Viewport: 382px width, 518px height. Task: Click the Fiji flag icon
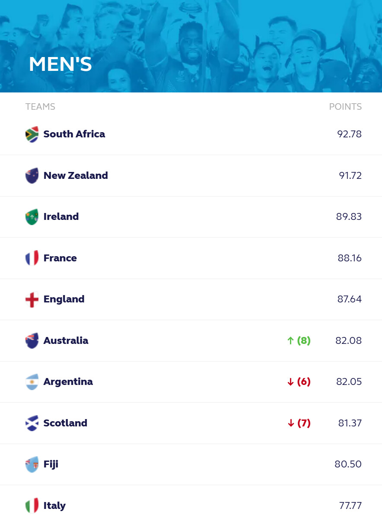(x=32, y=464)
